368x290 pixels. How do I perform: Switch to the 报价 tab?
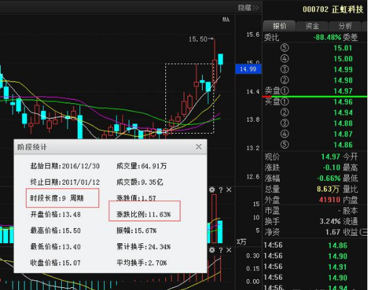(280, 26)
